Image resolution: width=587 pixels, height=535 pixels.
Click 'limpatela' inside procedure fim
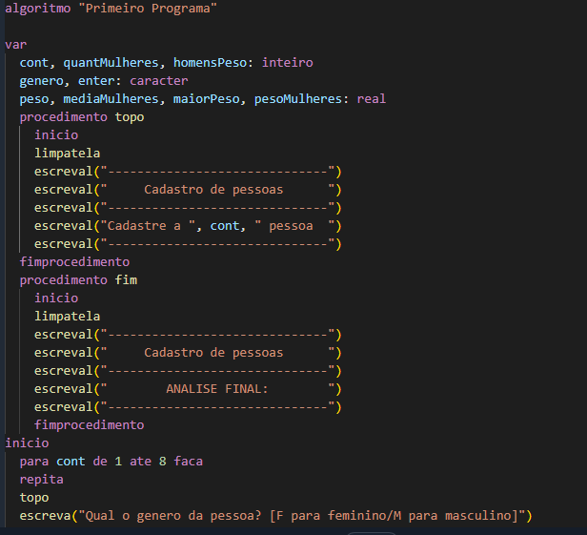67,317
